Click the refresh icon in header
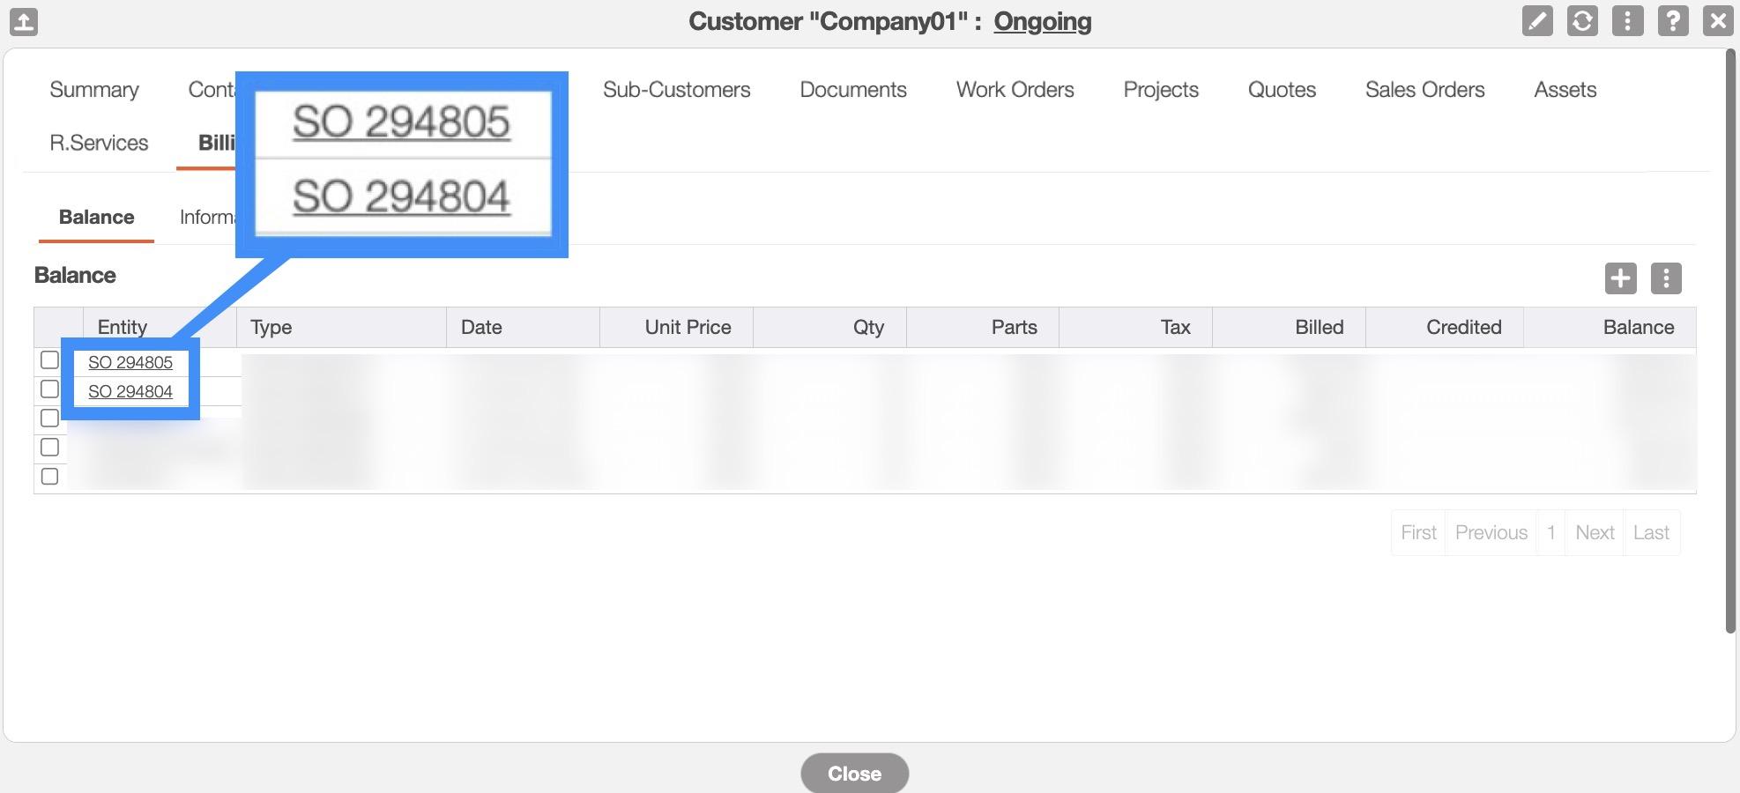Screen dimensions: 1740x793 1582,20
